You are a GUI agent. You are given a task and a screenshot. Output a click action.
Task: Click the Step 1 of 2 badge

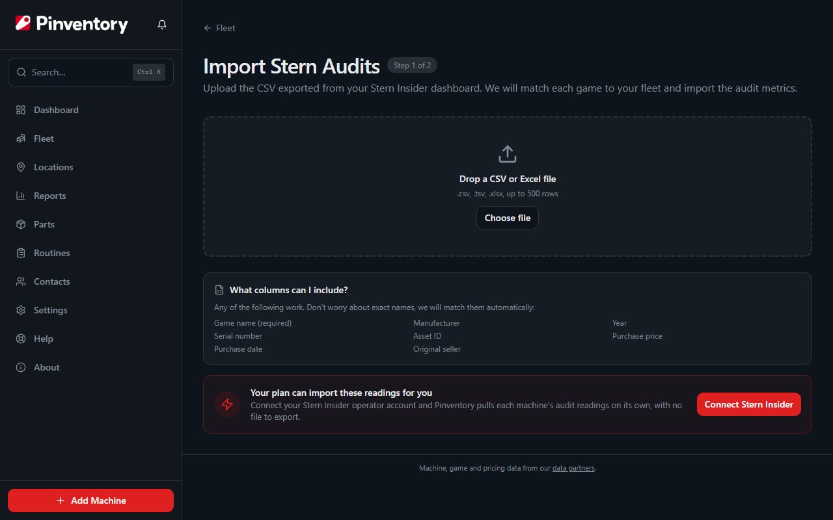413,65
